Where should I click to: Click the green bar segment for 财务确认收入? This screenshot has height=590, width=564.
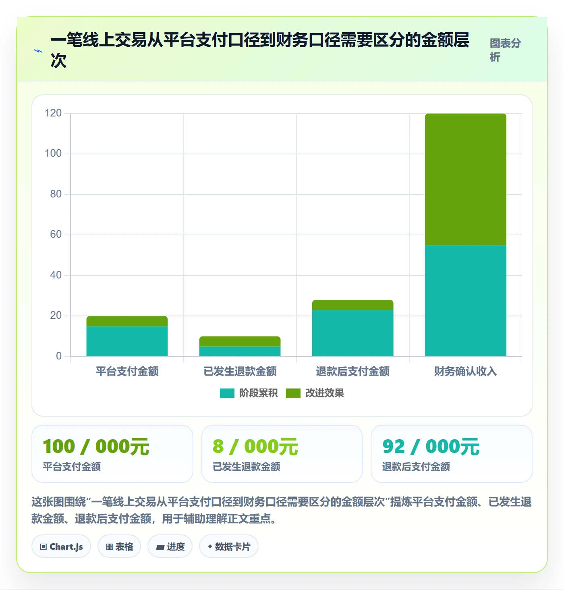point(465,179)
